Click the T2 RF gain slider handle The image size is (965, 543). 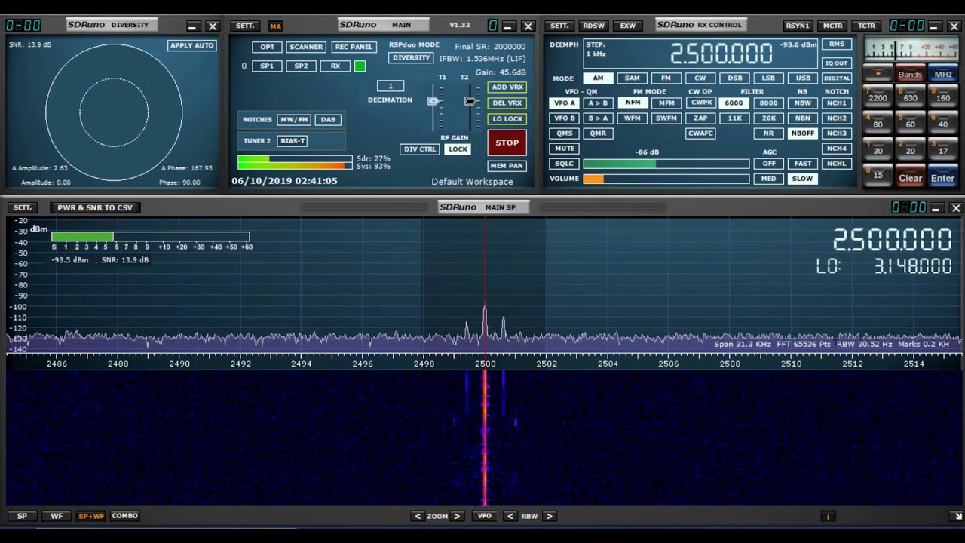click(x=470, y=100)
